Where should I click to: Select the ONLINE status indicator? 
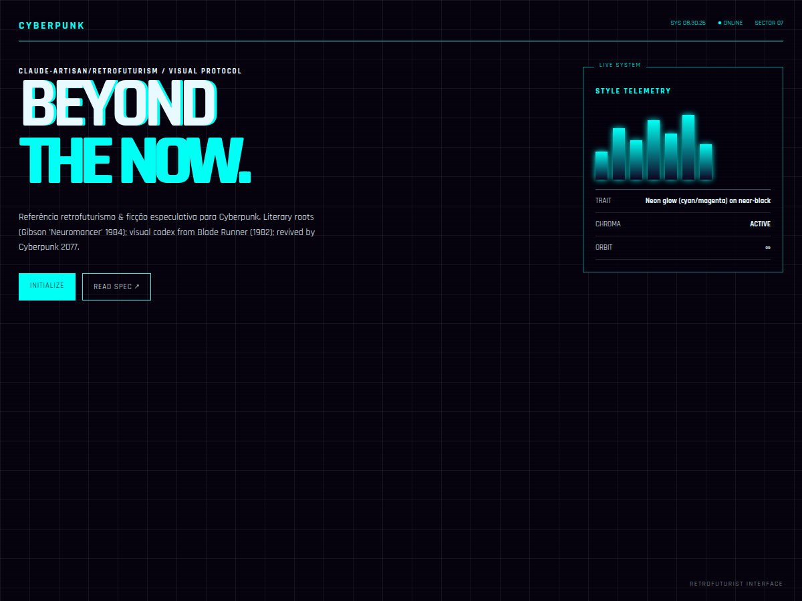click(x=730, y=23)
